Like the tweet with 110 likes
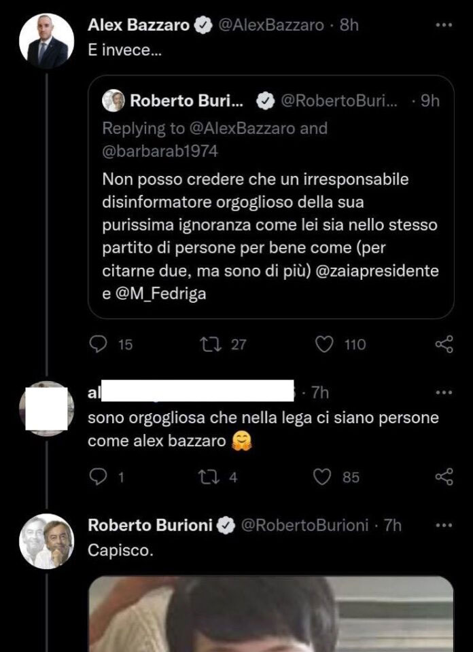 coord(326,344)
